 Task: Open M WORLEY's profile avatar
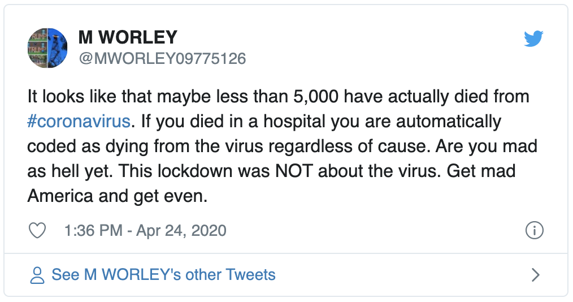coord(47,48)
